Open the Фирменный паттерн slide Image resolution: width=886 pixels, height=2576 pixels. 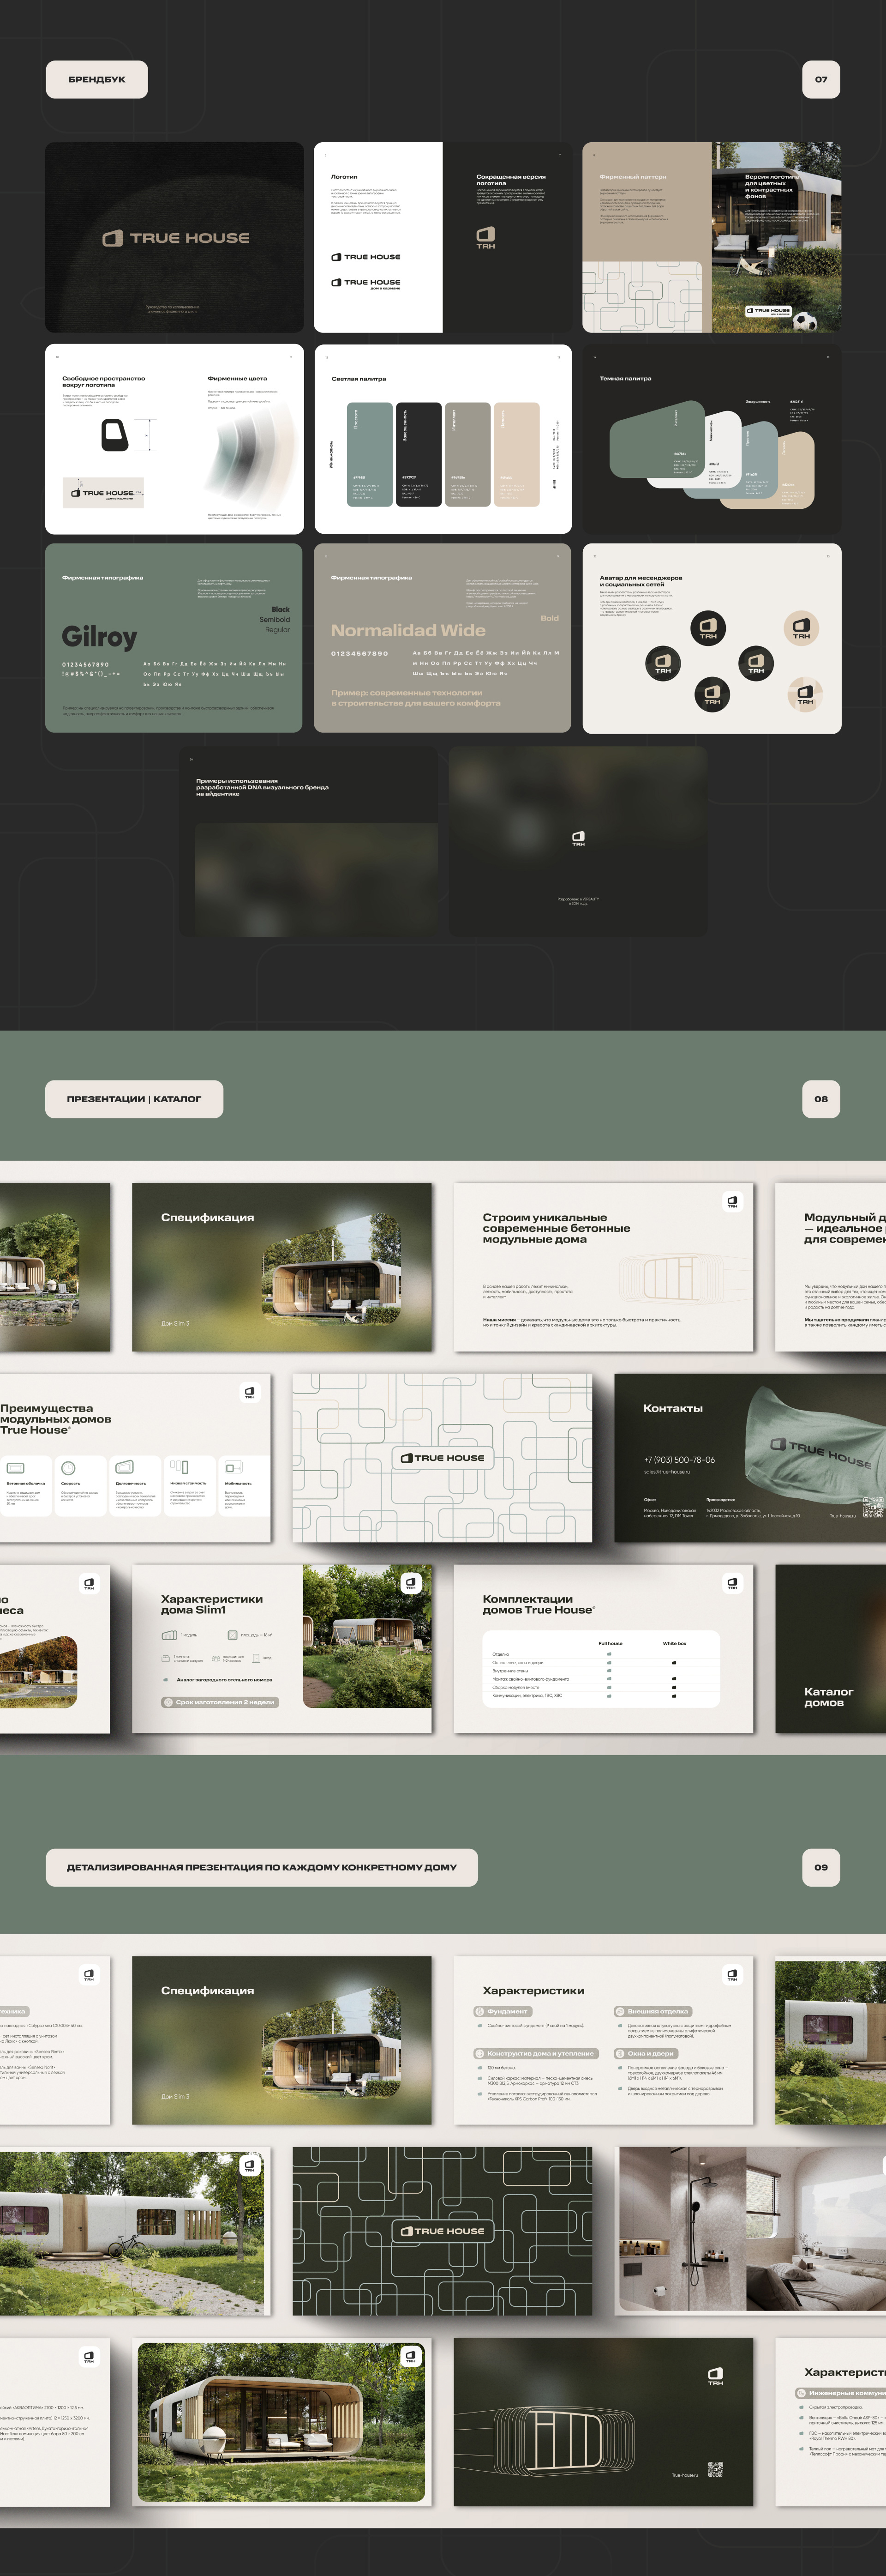(x=647, y=237)
